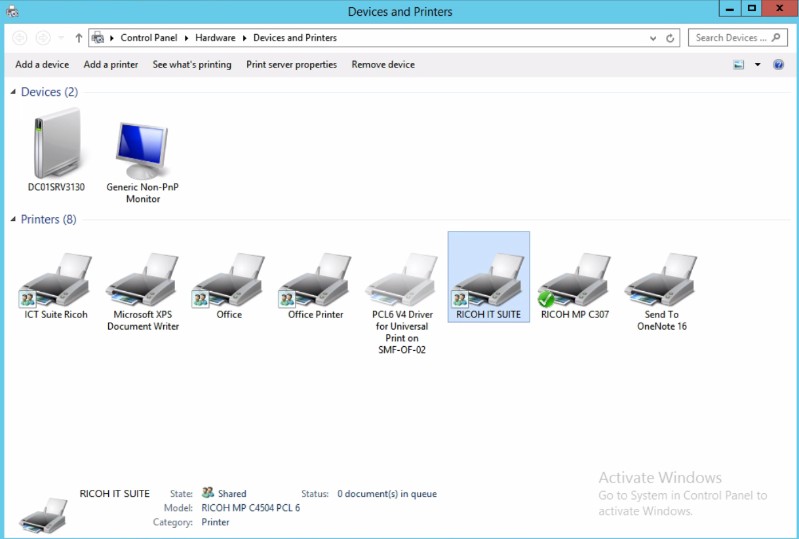The height and width of the screenshot is (539, 799).
Task: Click the window title bar printer icon
Action: 12,10
